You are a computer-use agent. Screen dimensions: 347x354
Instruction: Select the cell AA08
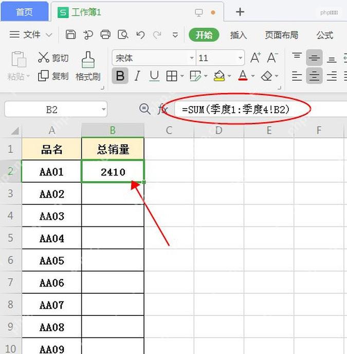tap(52, 327)
